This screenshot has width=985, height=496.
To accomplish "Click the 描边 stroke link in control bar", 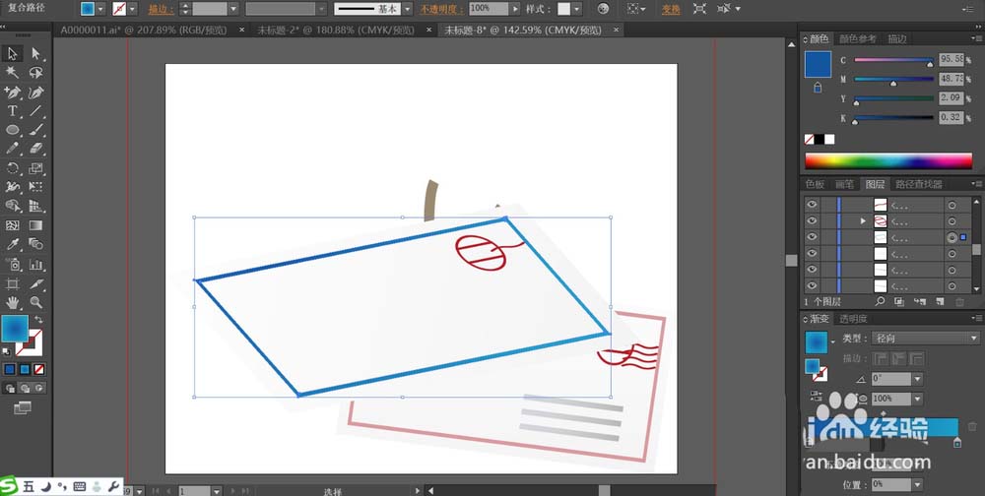I will click(x=159, y=9).
